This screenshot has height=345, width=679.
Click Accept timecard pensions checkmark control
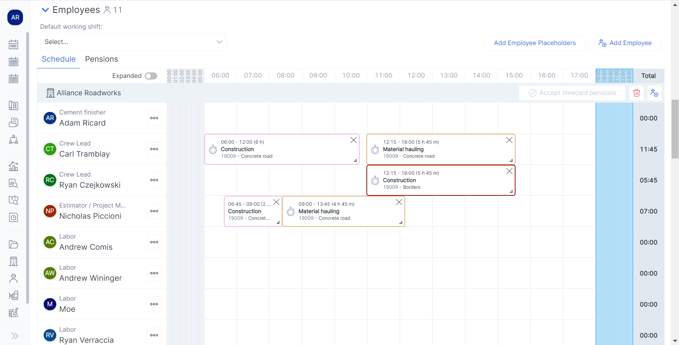[533, 93]
